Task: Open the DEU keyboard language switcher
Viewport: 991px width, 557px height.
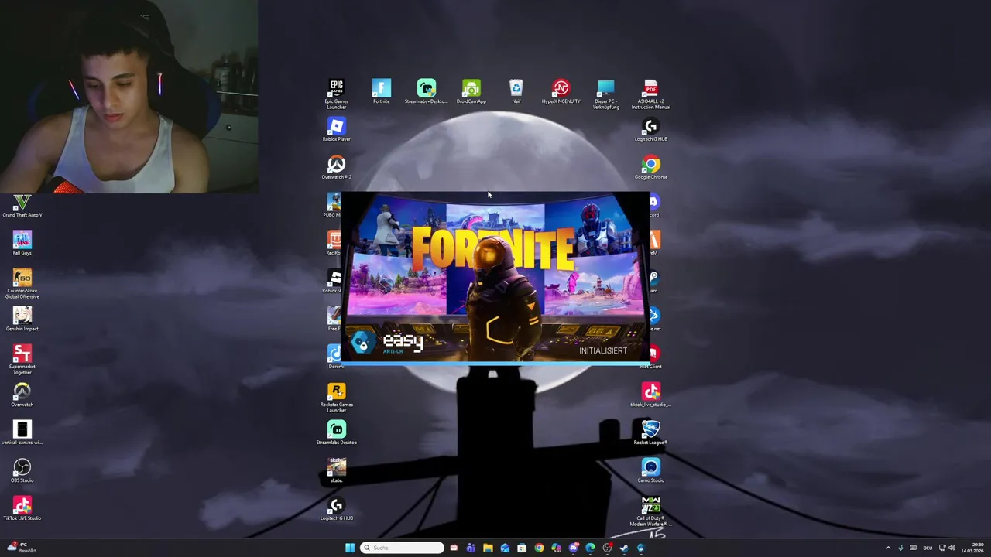Action: (x=928, y=548)
